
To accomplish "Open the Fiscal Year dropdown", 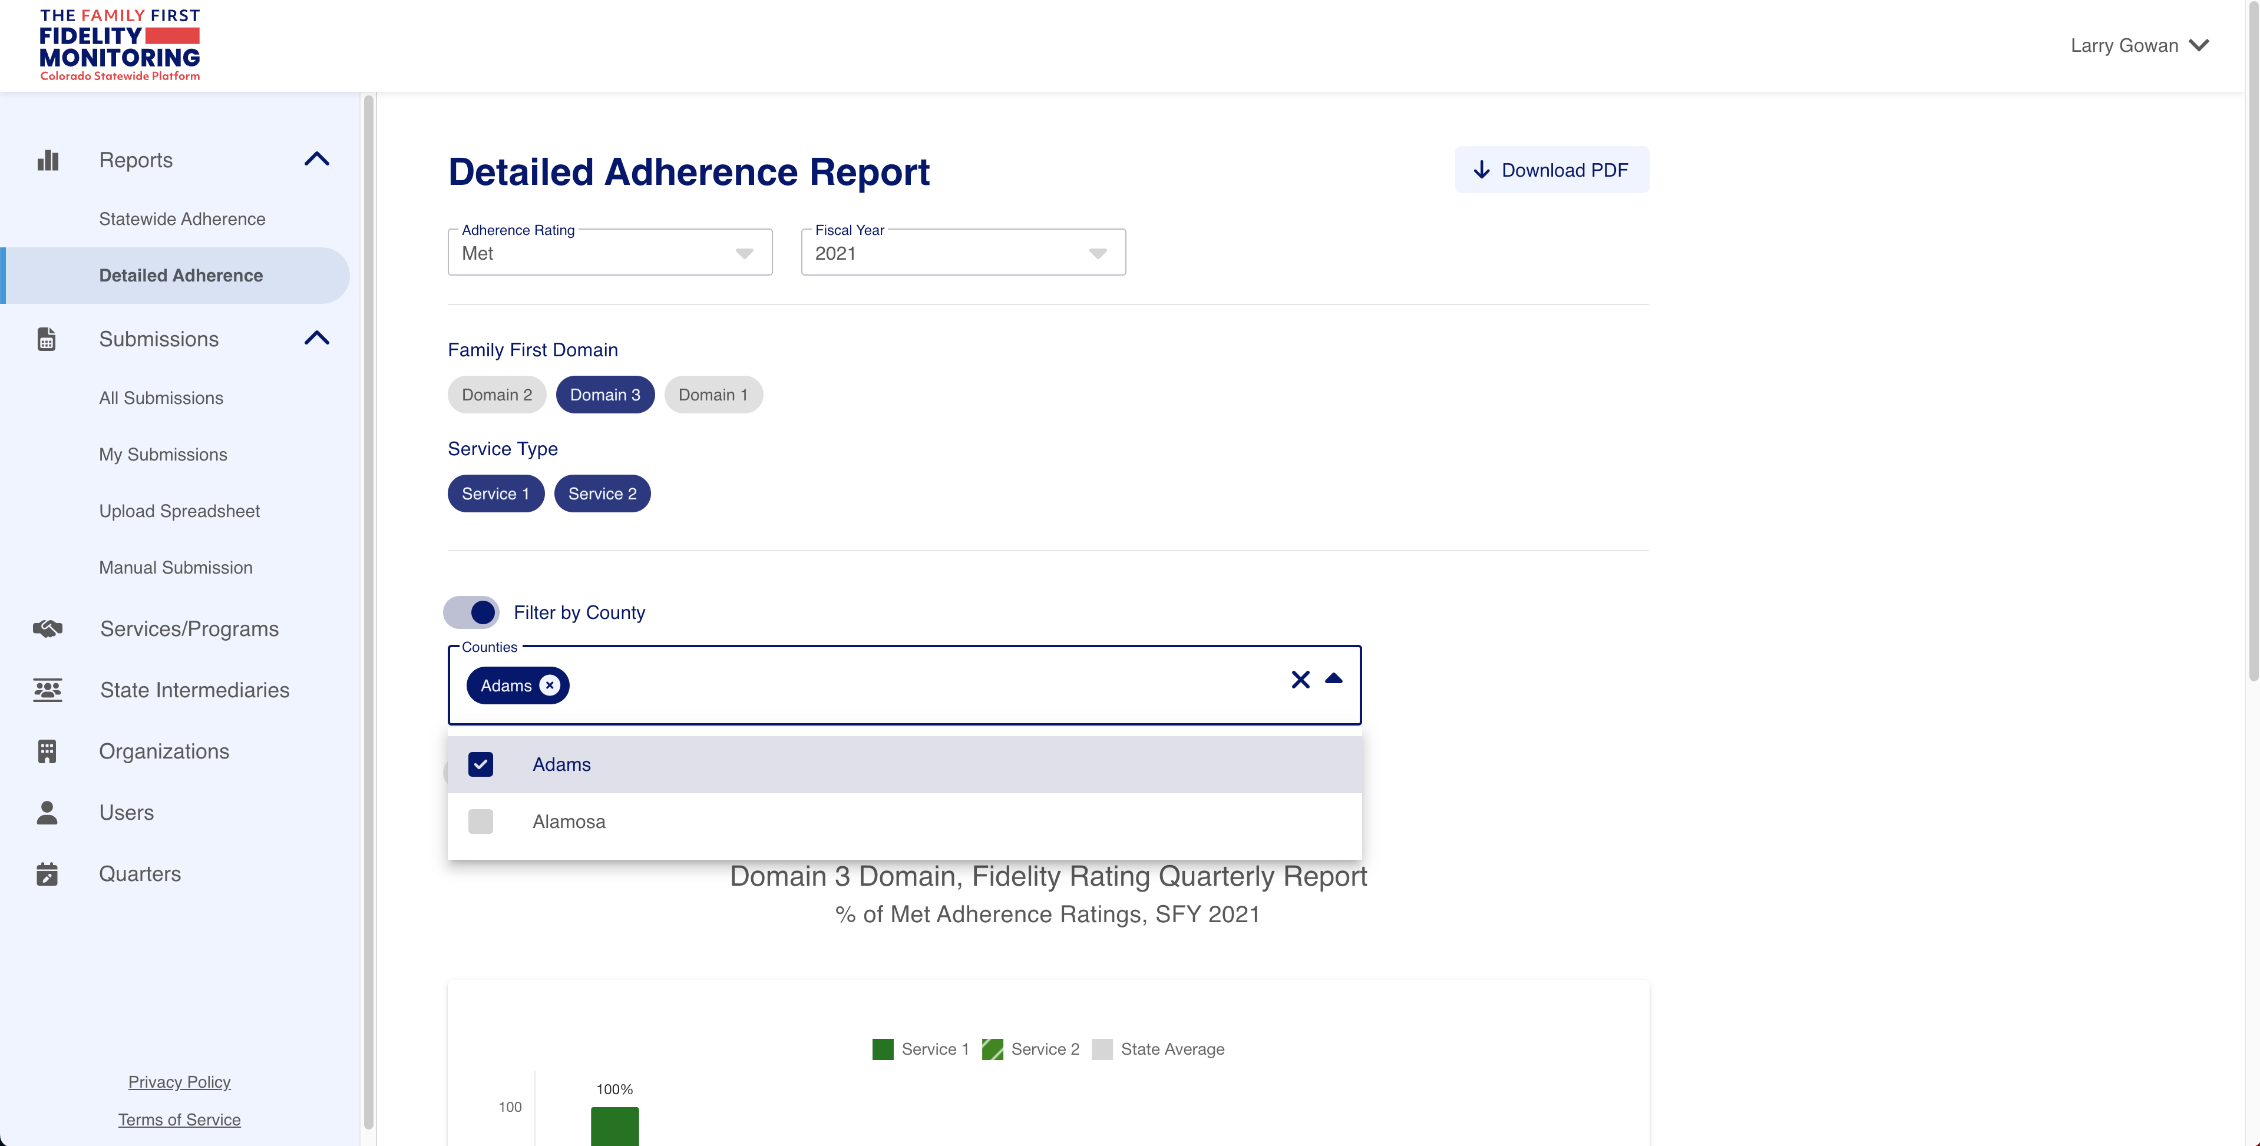I will [x=963, y=253].
